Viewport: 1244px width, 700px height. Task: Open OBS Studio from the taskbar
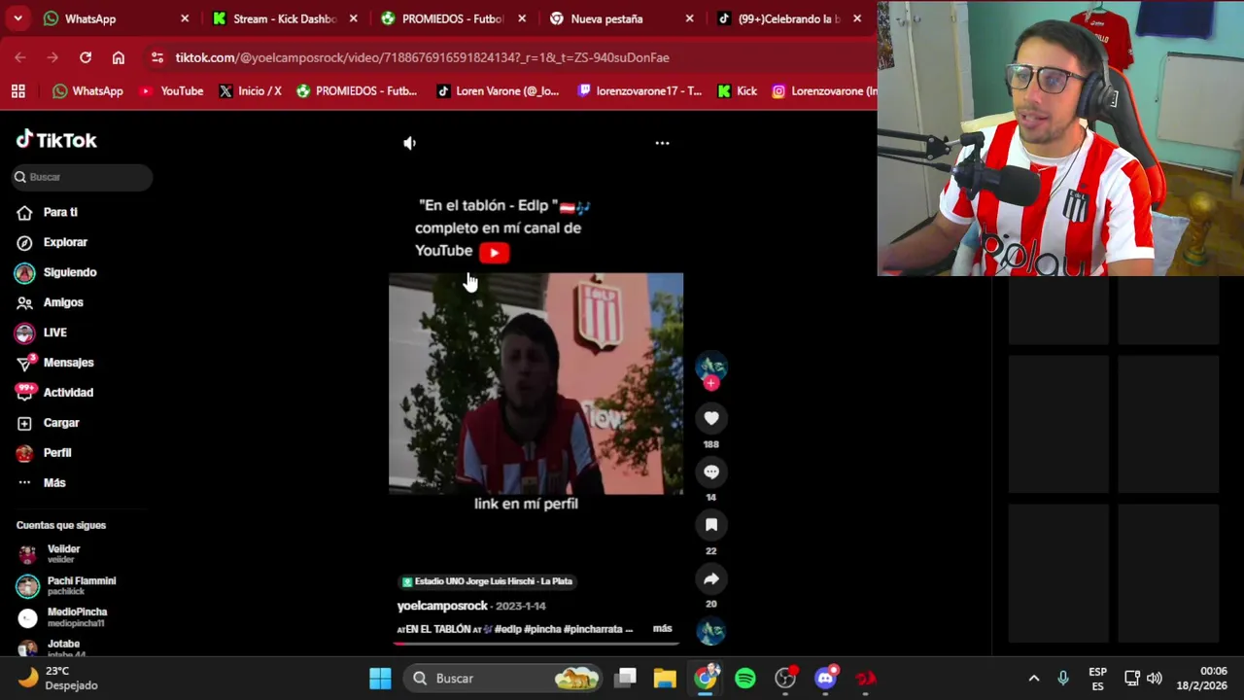[x=785, y=679]
